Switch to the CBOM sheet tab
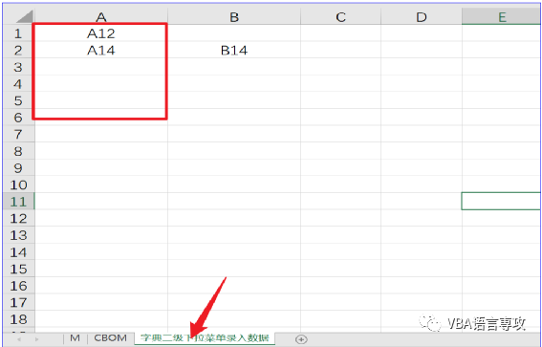 pos(110,338)
